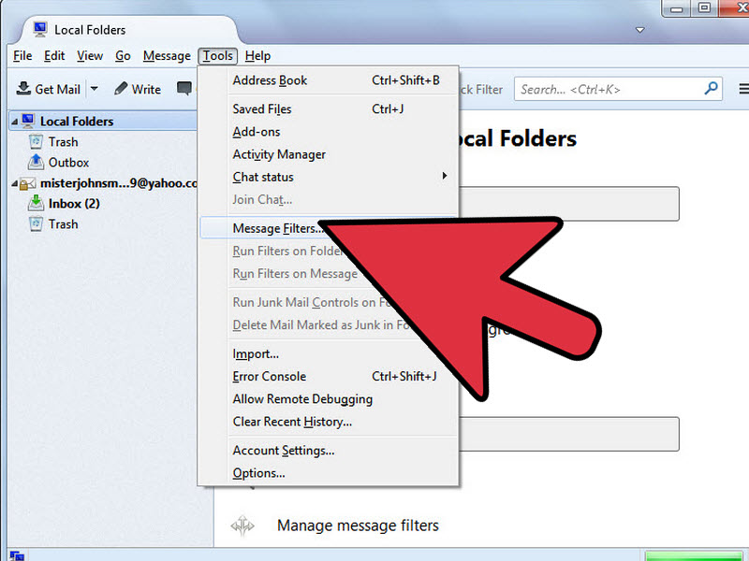Select the Local Folders tab
This screenshot has height=561, width=749.
tap(129, 30)
